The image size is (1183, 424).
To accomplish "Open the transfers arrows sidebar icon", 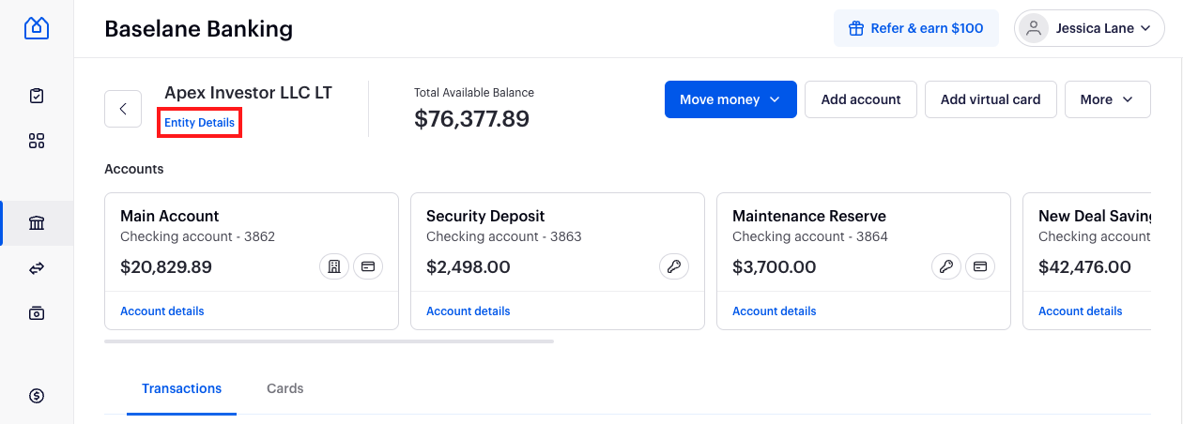I will (37, 268).
